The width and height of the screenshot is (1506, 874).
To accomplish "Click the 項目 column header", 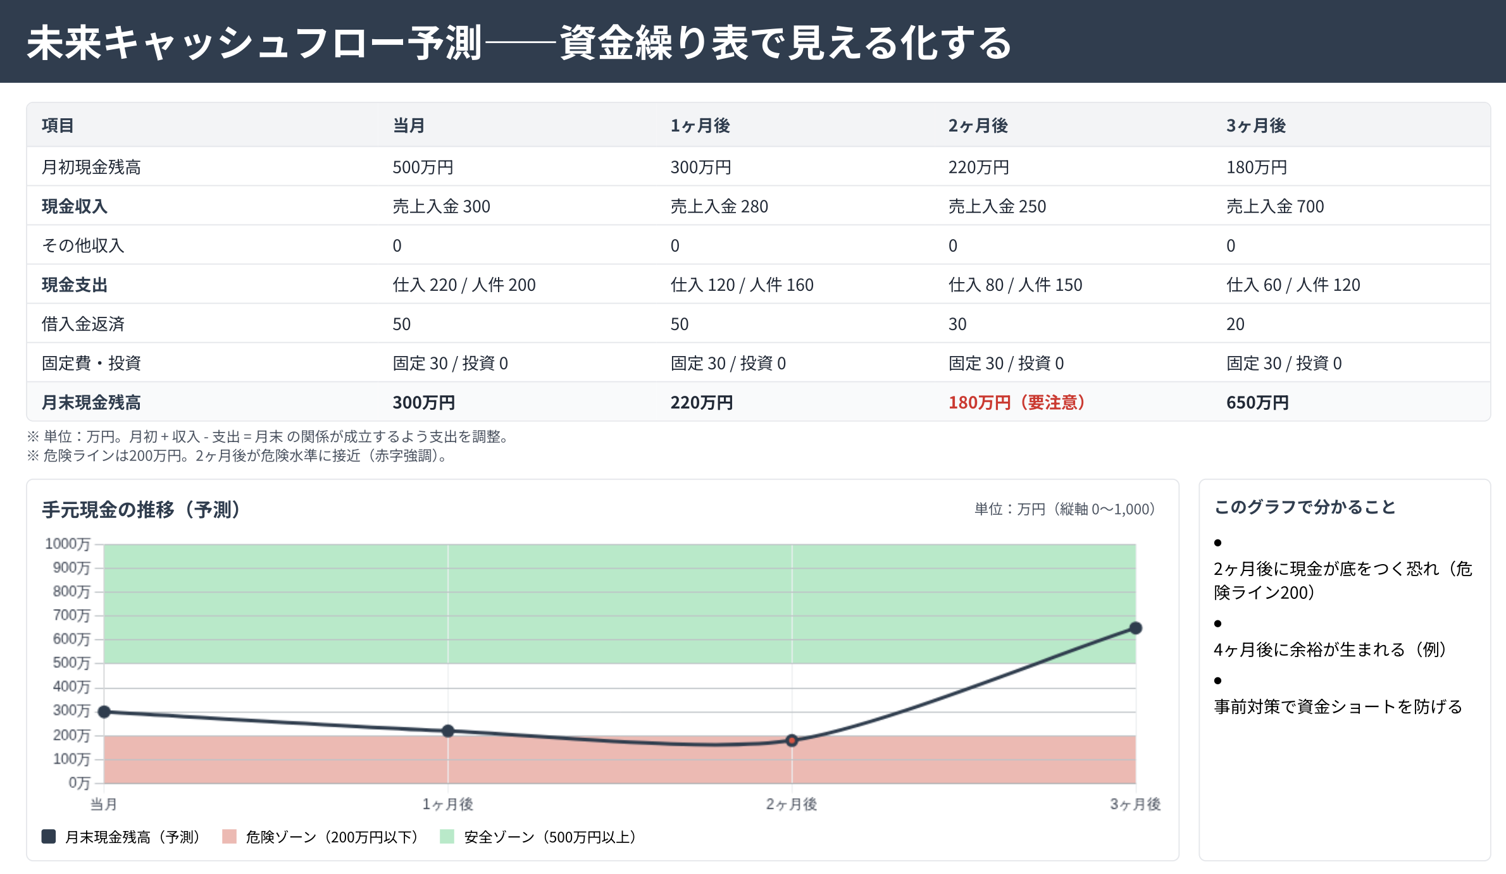I will (58, 125).
